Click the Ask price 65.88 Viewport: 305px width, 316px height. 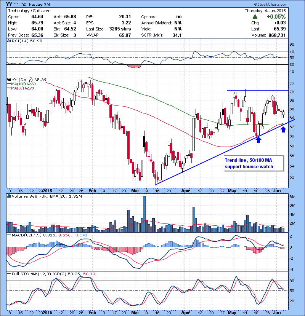pyautogui.click(x=70, y=17)
